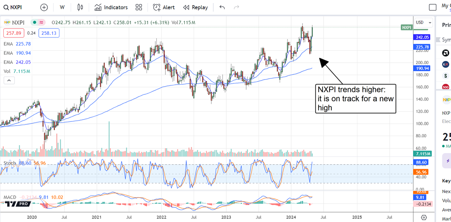Create an Alert
Viewport: 451px width, 222px height.
click(164, 7)
